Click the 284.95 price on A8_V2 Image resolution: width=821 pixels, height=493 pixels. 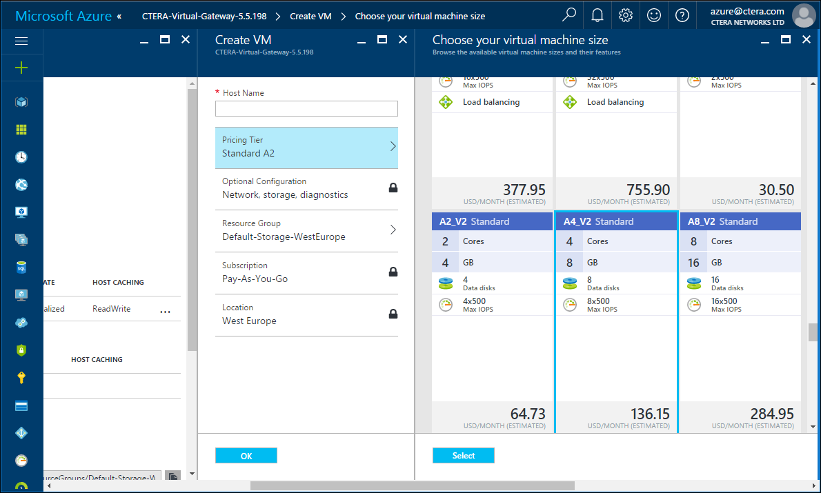click(772, 414)
